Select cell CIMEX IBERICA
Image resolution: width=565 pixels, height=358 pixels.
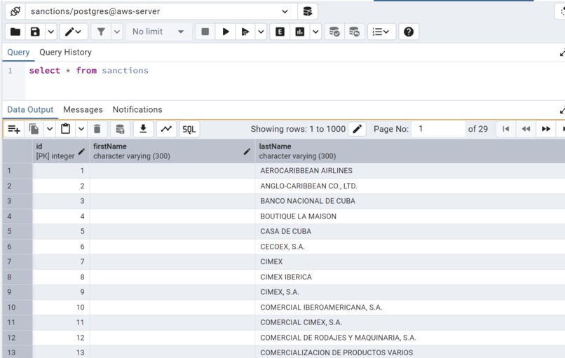[x=410, y=277]
